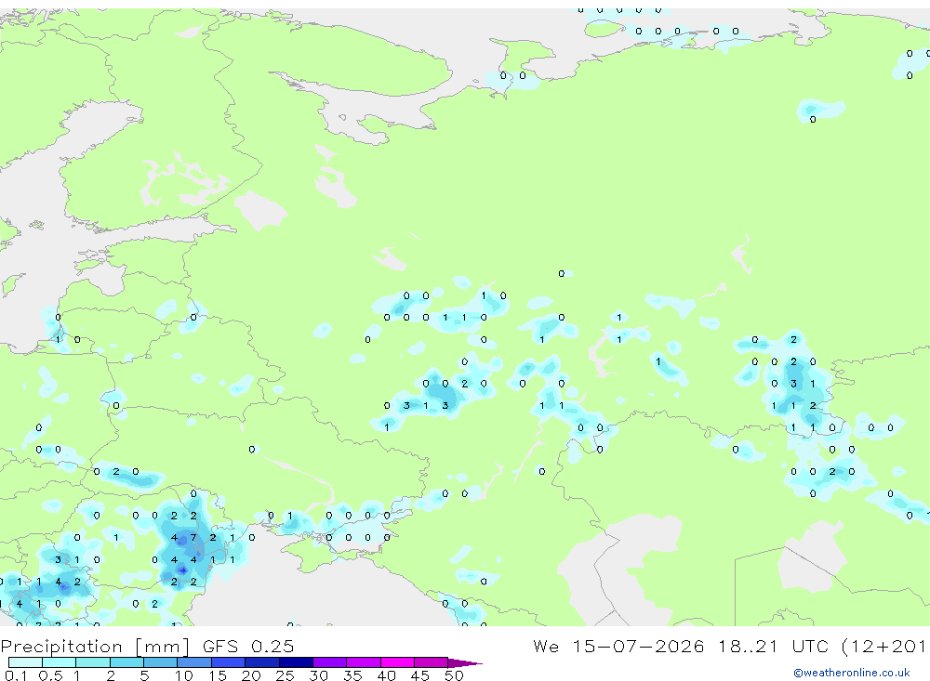
Task: Click the legend scale label "50"
Action: pos(454,675)
